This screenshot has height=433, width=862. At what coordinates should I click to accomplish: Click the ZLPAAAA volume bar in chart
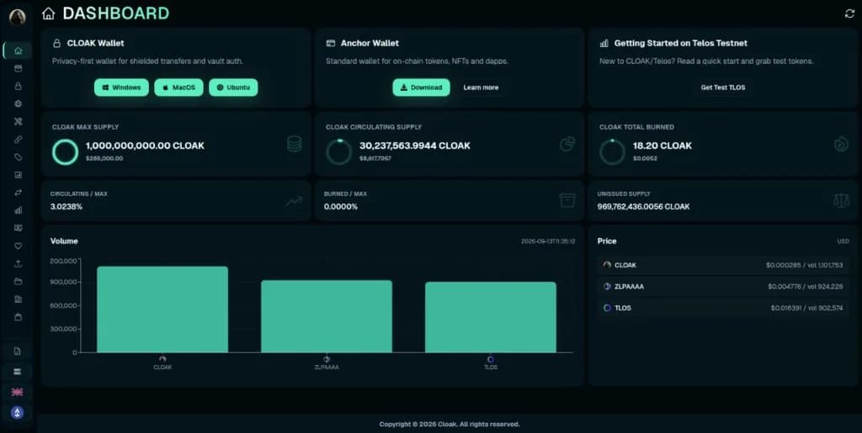pos(327,317)
